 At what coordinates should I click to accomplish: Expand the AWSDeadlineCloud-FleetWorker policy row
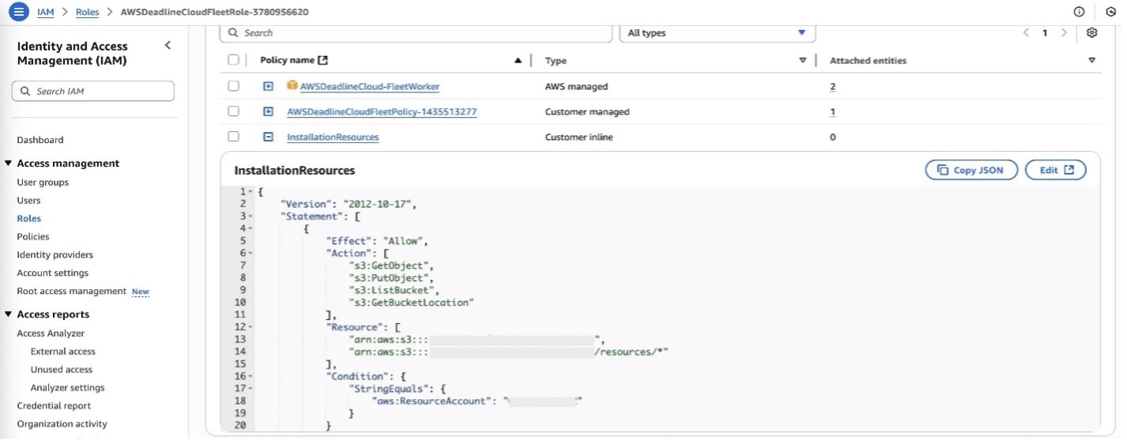(x=268, y=87)
